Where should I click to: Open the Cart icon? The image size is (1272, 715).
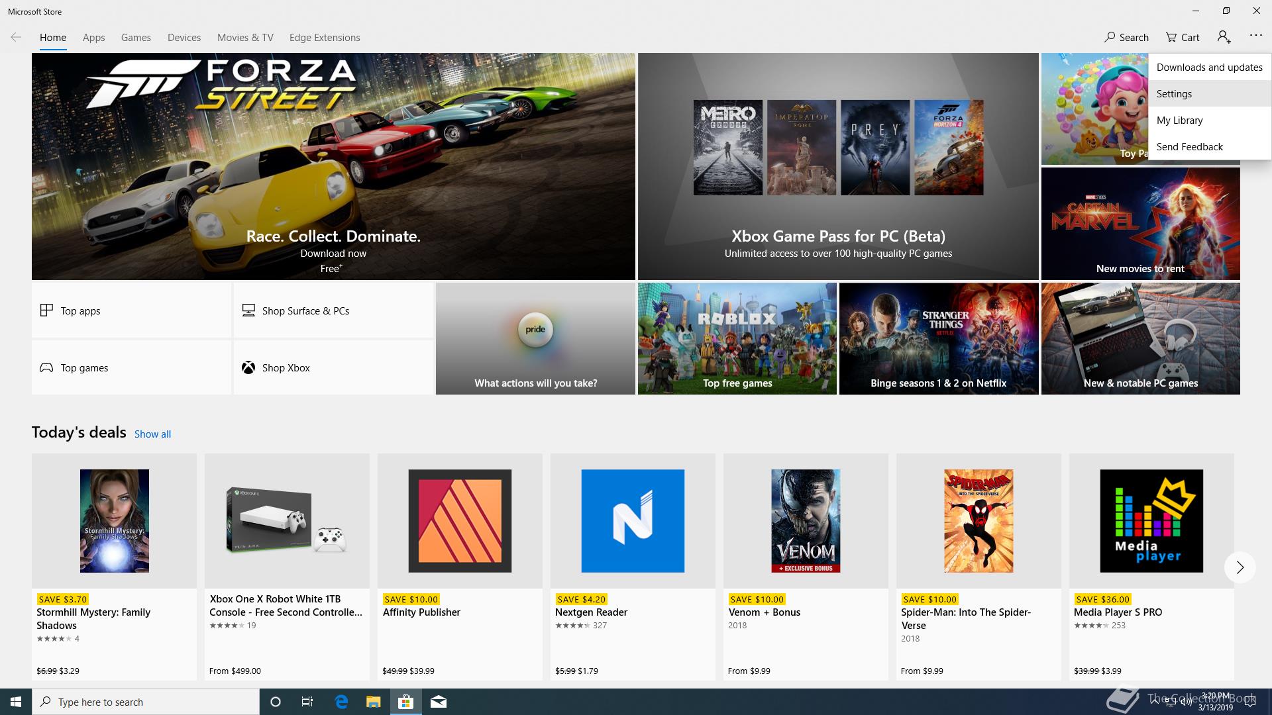click(1171, 37)
